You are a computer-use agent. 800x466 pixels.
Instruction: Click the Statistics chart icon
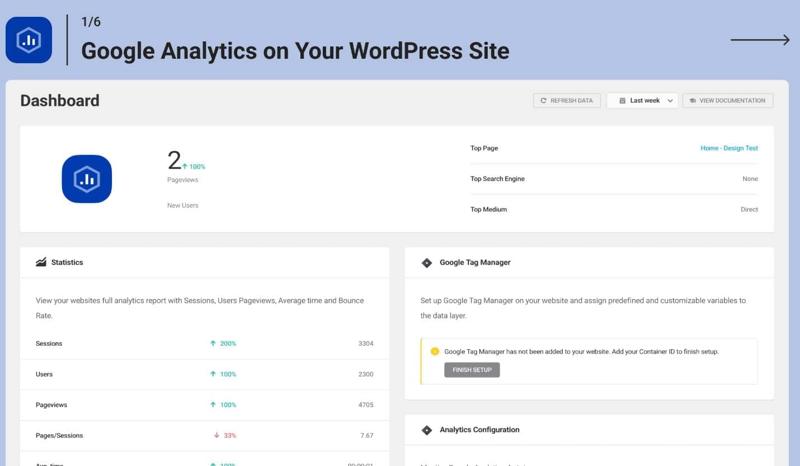pos(41,262)
